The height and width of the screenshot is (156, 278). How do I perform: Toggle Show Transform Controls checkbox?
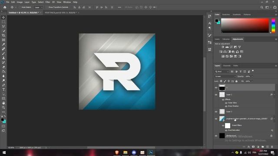pos(47,7)
